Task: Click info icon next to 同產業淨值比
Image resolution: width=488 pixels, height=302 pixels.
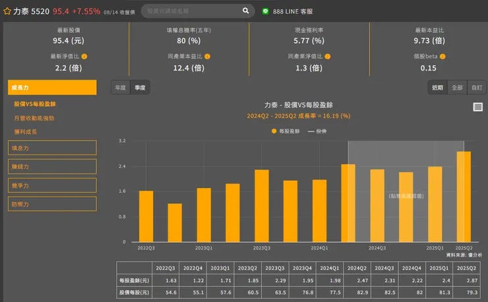Action: coord(327,57)
